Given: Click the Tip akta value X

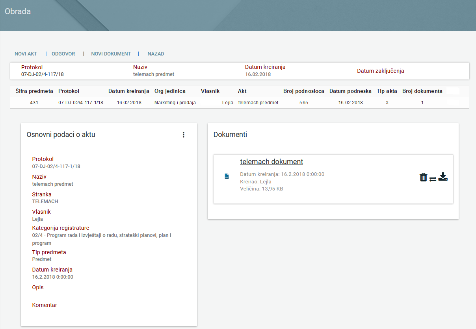Looking at the screenshot, I should pos(387,103).
